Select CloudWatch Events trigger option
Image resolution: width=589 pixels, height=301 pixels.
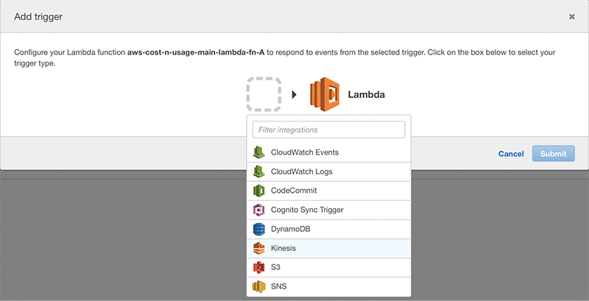pos(328,152)
